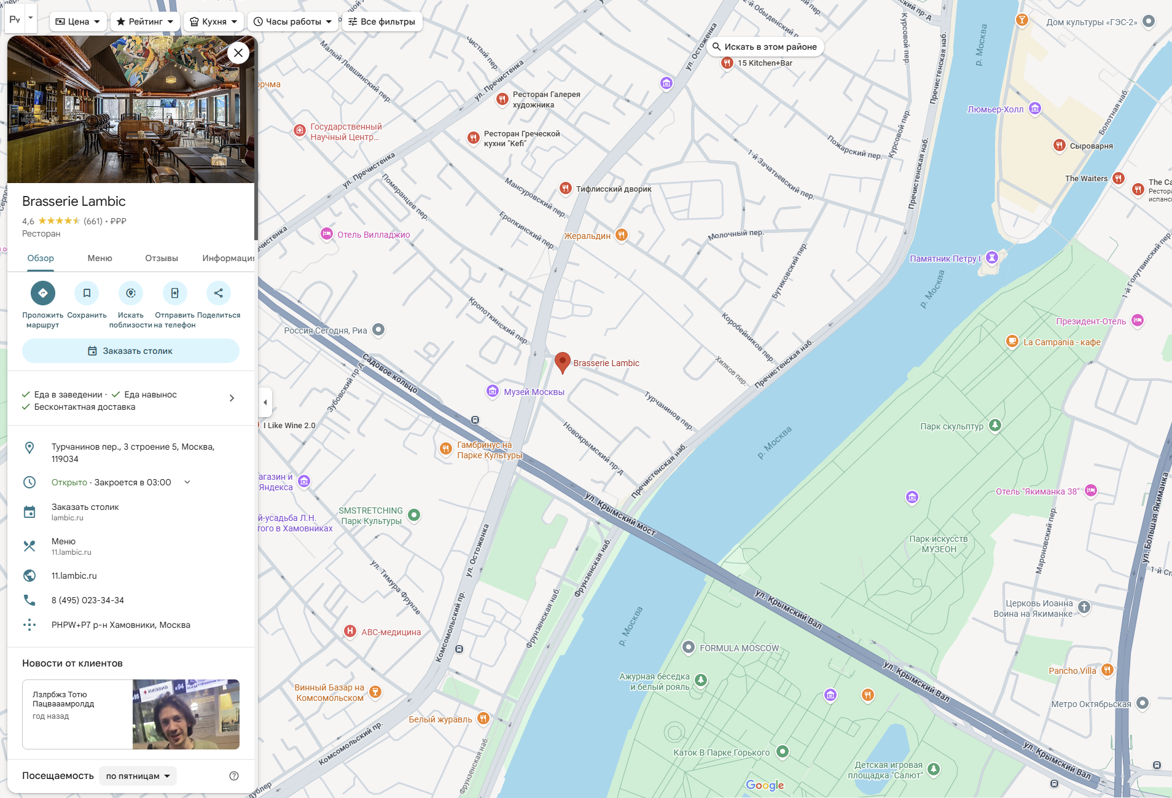Image resolution: width=1172 pixels, height=798 pixels.
Task: Click the Турчанинов пер. address row
Action: point(131,453)
